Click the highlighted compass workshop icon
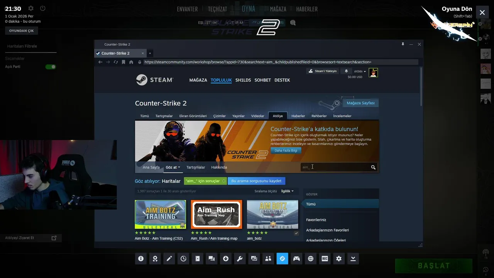 click(x=283, y=259)
